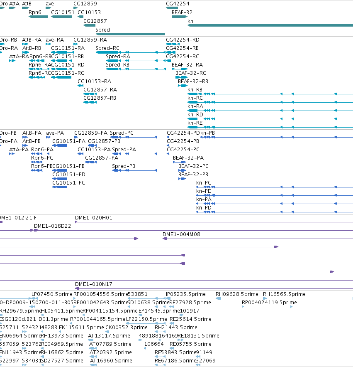Select EST RE18131.5prime

click(x=198, y=336)
